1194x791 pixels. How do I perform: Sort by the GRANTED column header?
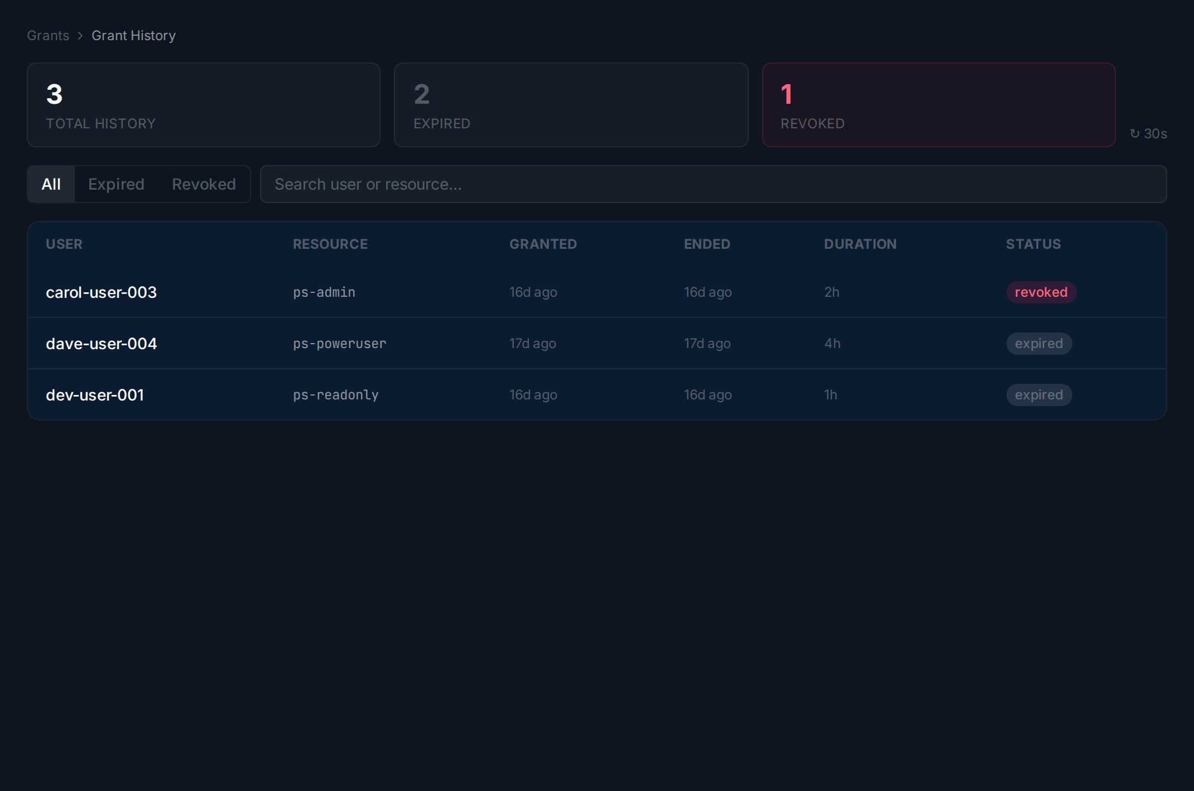(x=543, y=244)
